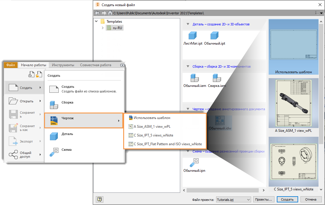Select the ЛистМат.ipt template icon
The width and height of the screenshot is (325, 205).
click(x=192, y=35)
